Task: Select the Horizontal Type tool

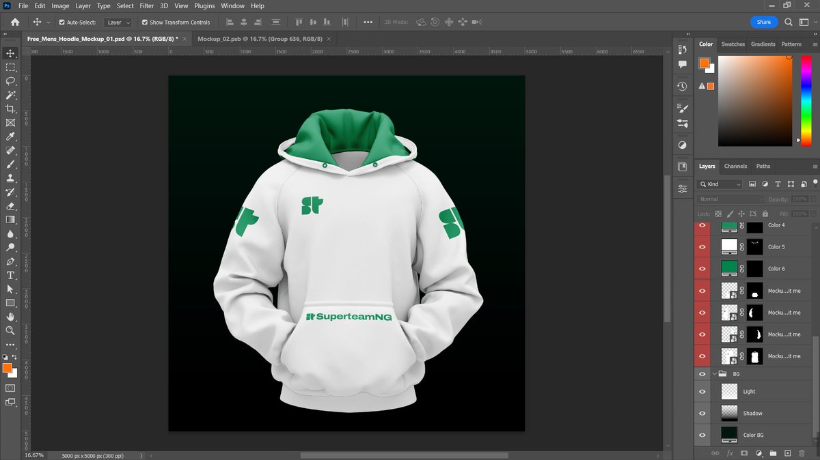Action: 10,275
